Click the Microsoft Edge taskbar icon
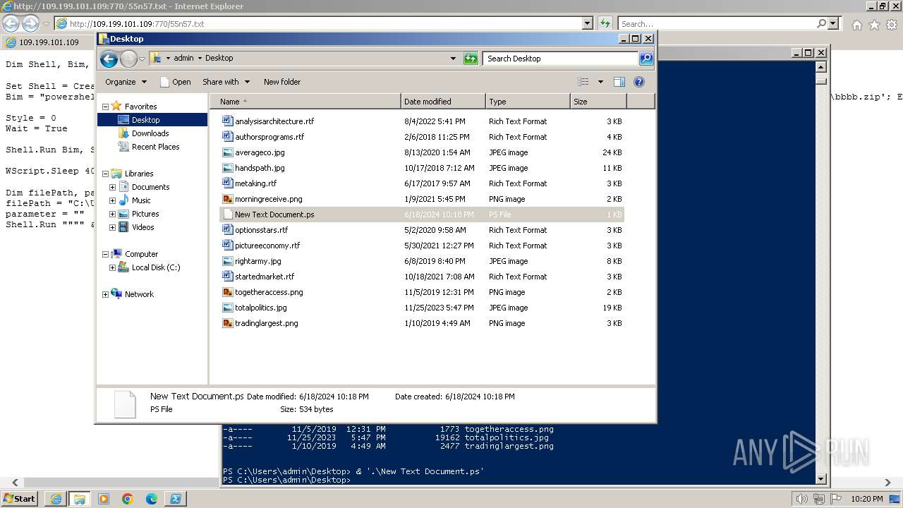This screenshot has width=903, height=508. click(x=151, y=499)
